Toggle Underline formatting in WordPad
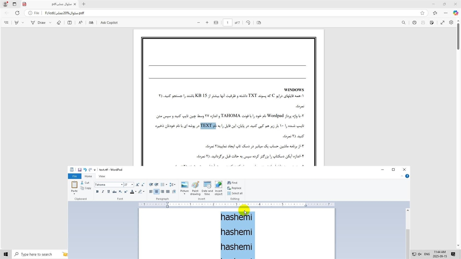This screenshot has width=461, height=259. [x=108, y=192]
